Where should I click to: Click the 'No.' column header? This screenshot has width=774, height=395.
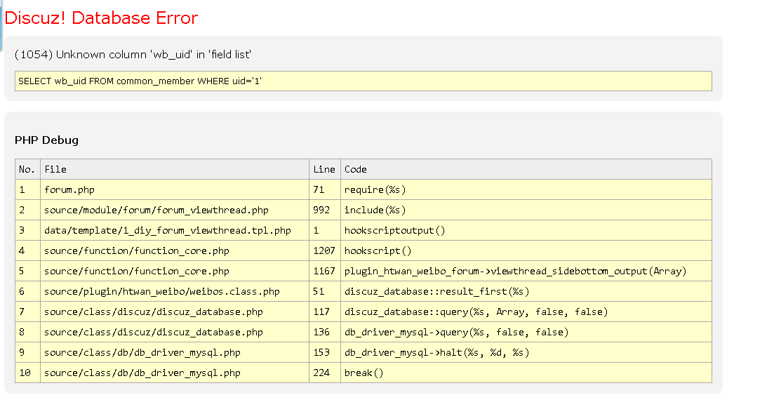coord(27,169)
